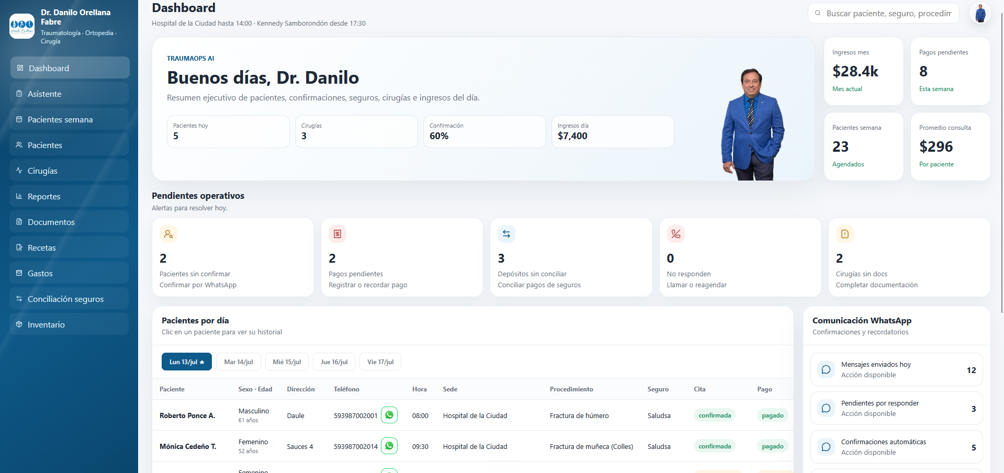Open the Inventario sidebar item
This screenshot has height=473, width=1004.
69,324
